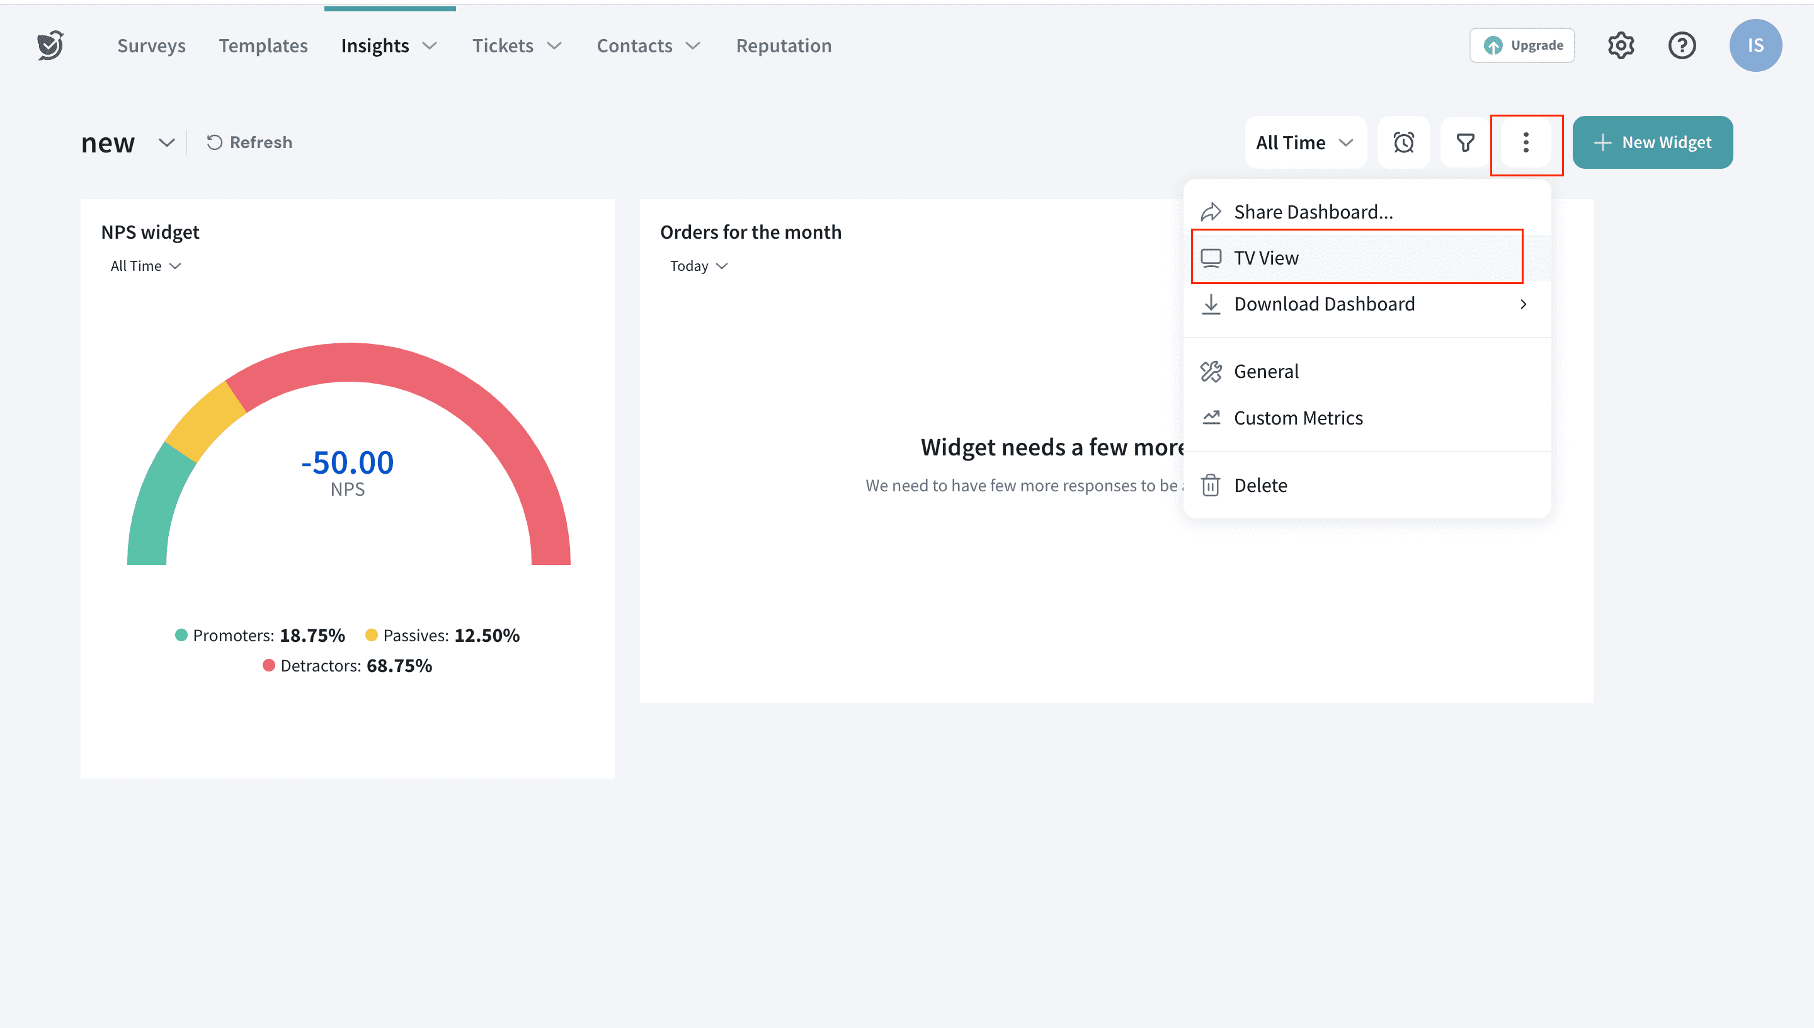Image resolution: width=1814 pixels, height=1028 pixels.
Task: Click the three-dot more options icon
Action: (1526, 142)
